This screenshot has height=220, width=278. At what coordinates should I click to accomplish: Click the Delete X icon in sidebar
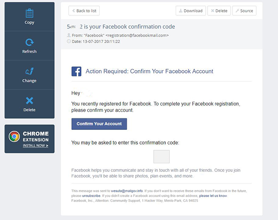tap(30, 101)
